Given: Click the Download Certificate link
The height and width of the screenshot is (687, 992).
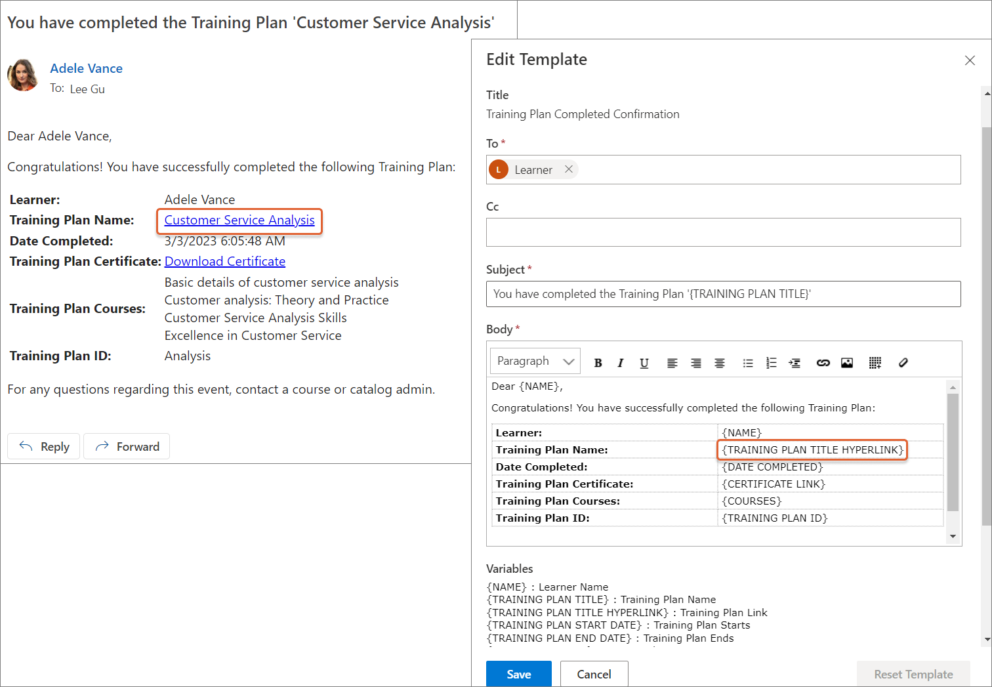Looking at the screenshot, I should pos(224,261).
